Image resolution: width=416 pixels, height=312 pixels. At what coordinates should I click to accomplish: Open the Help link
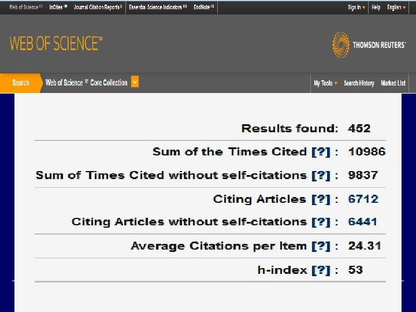click(376, 8)
